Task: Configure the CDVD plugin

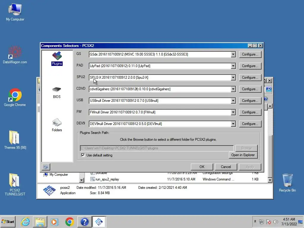Action: 250,89
